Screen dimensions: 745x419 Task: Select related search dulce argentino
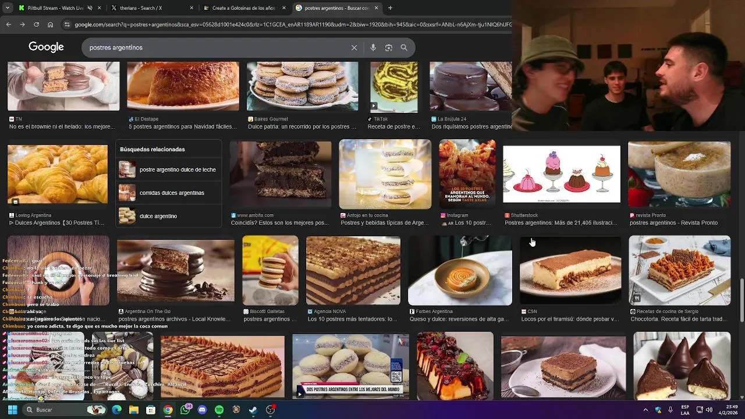(x=168, y=216)
